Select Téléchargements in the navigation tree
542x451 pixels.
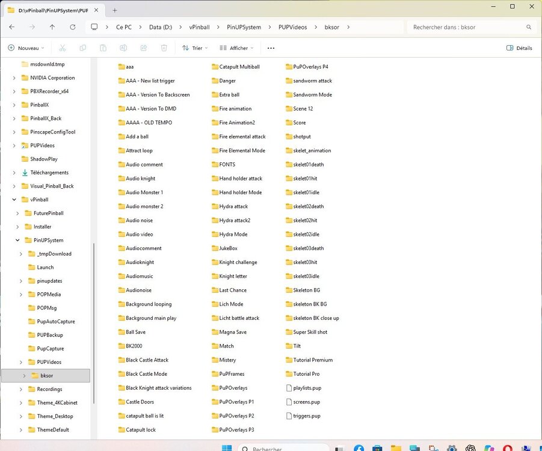pos(49,173)
